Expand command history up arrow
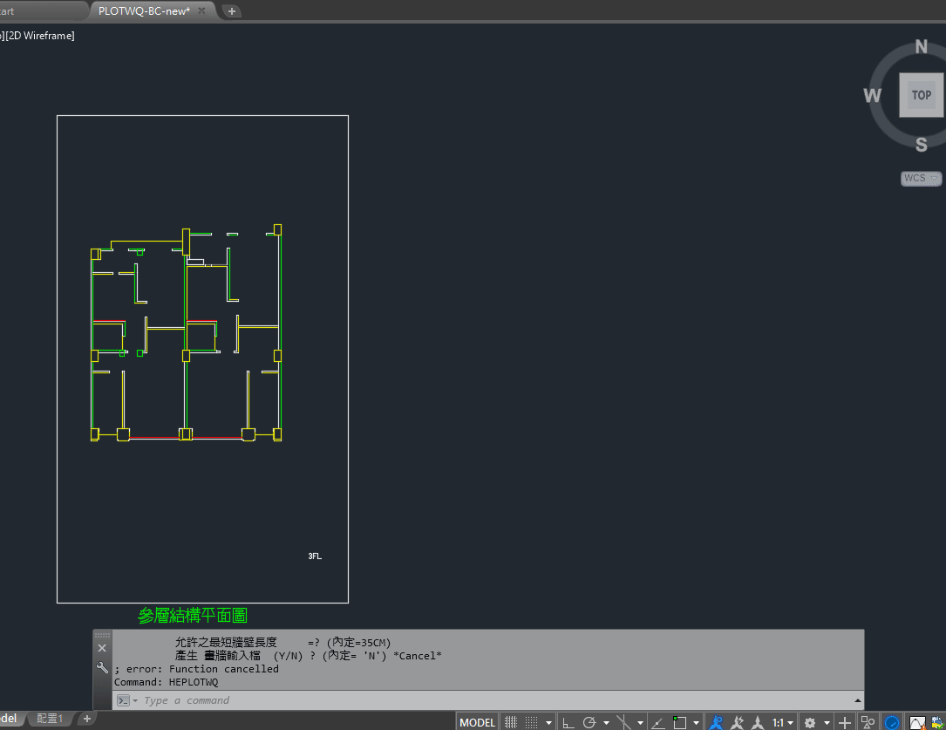The image size is (946, 730). pyautogui.click(x=857, y=700)
